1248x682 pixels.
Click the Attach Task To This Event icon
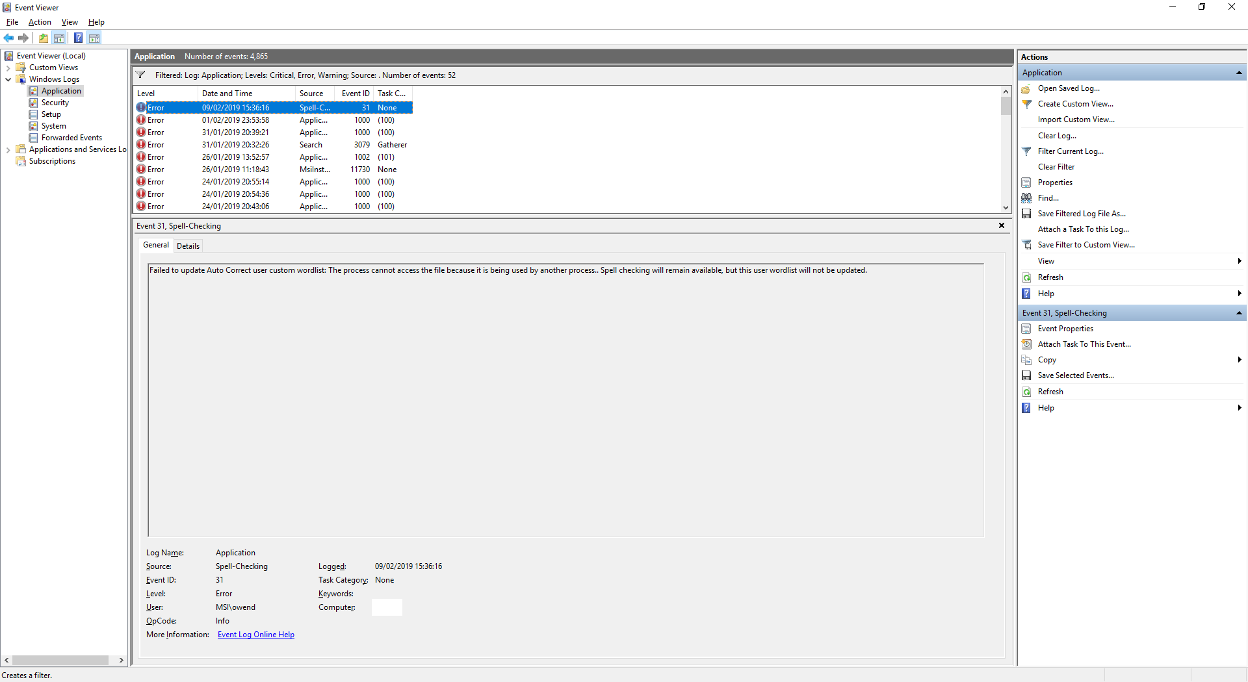[1026, 344]
